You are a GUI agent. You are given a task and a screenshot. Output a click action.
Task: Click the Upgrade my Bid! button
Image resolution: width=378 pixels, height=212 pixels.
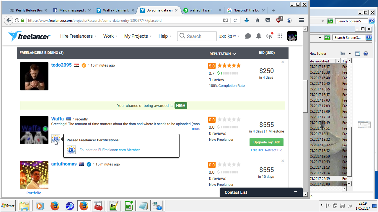[266, 142]
